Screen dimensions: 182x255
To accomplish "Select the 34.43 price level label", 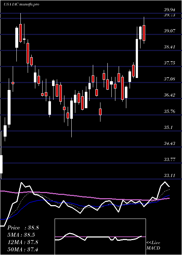I will point(170,144).
